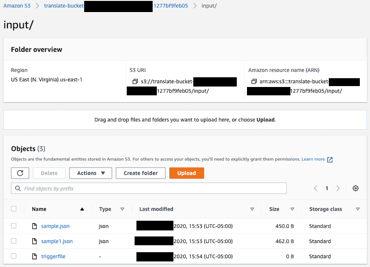
Task: Copy the S3 URI using copy icon
Action: 135,81
